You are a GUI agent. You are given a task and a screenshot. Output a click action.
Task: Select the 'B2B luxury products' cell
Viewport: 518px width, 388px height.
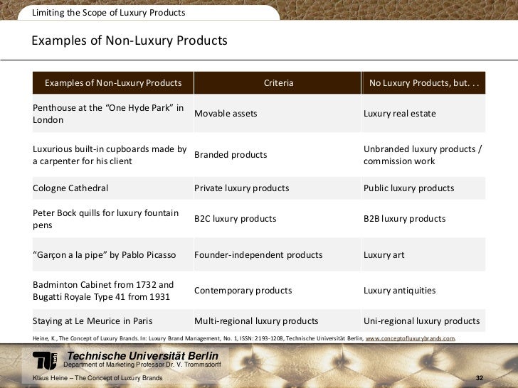[x=423, y=218]
